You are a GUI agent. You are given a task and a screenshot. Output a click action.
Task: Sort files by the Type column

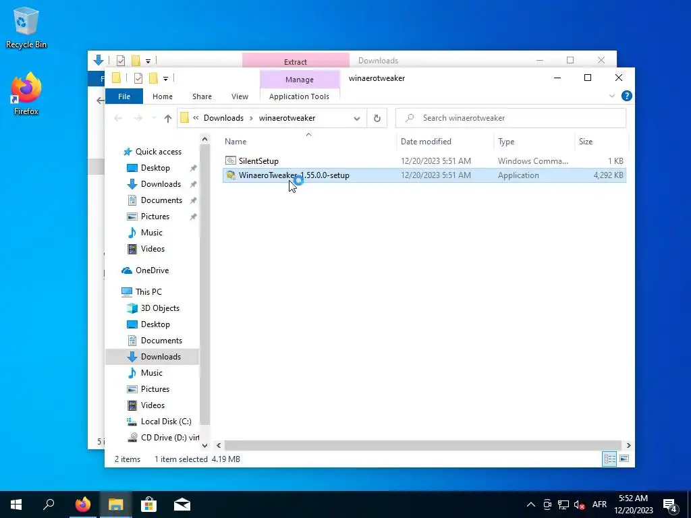coord(534,142)
